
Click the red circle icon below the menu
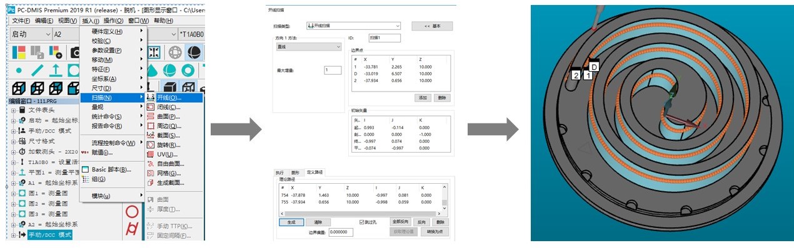[132, 212]
